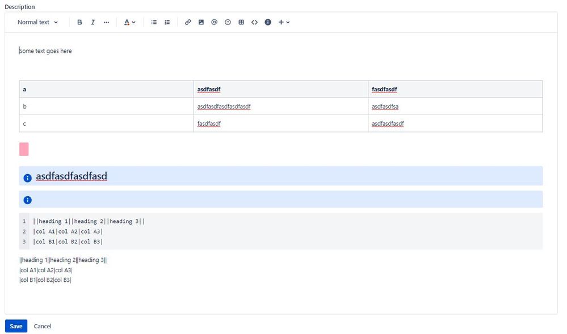567x334 pixels.
Task: Click line number 2 in code block
Action: click(24, 231)
